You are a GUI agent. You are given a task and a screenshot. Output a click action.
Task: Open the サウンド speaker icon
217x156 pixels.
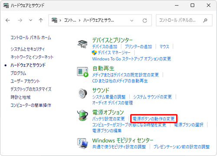coord(82,94)
